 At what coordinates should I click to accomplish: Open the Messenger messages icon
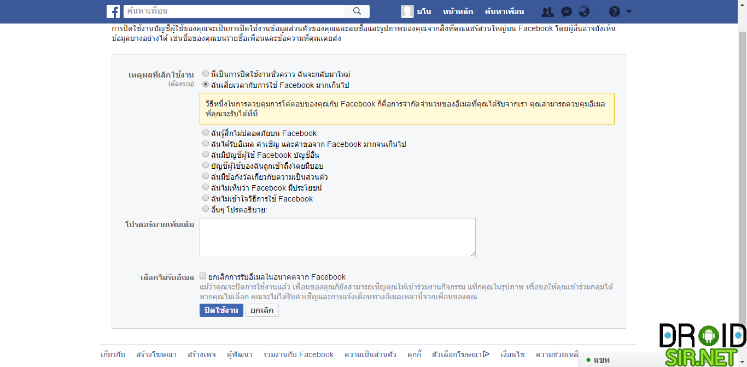[x=567, y=11]
